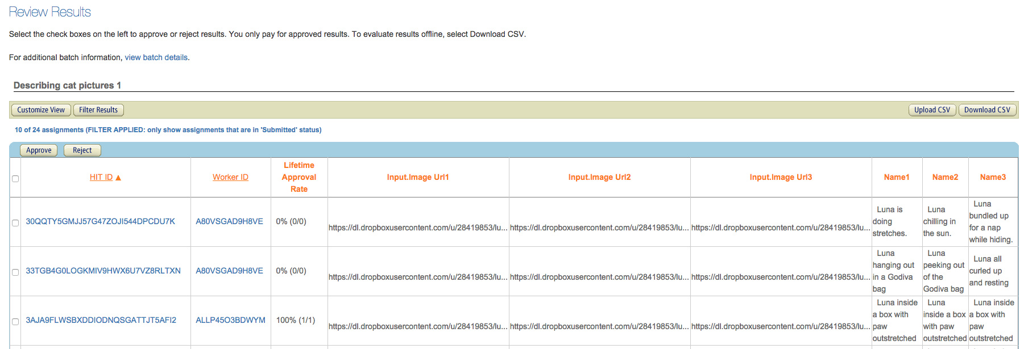Open the Filter Results options
The width and height of the screenshot is (1024, 349).
pos(98,110)
